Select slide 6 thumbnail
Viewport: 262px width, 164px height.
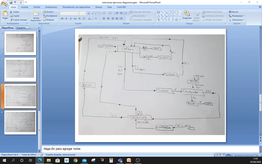coord(20,122)
